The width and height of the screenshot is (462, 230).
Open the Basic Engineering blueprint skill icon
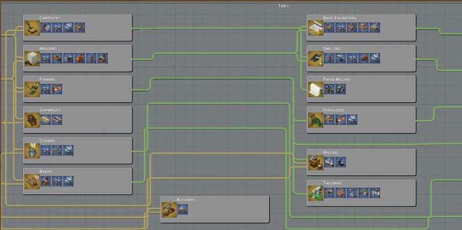(316, 28)
